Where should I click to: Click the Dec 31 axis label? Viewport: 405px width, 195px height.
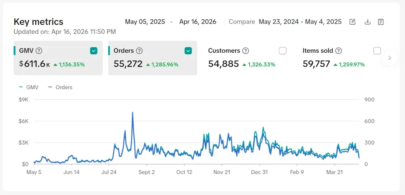[x=259, y=172]
